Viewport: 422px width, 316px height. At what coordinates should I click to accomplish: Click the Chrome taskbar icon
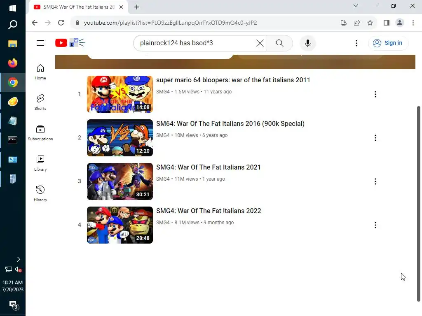coord(13,82)
